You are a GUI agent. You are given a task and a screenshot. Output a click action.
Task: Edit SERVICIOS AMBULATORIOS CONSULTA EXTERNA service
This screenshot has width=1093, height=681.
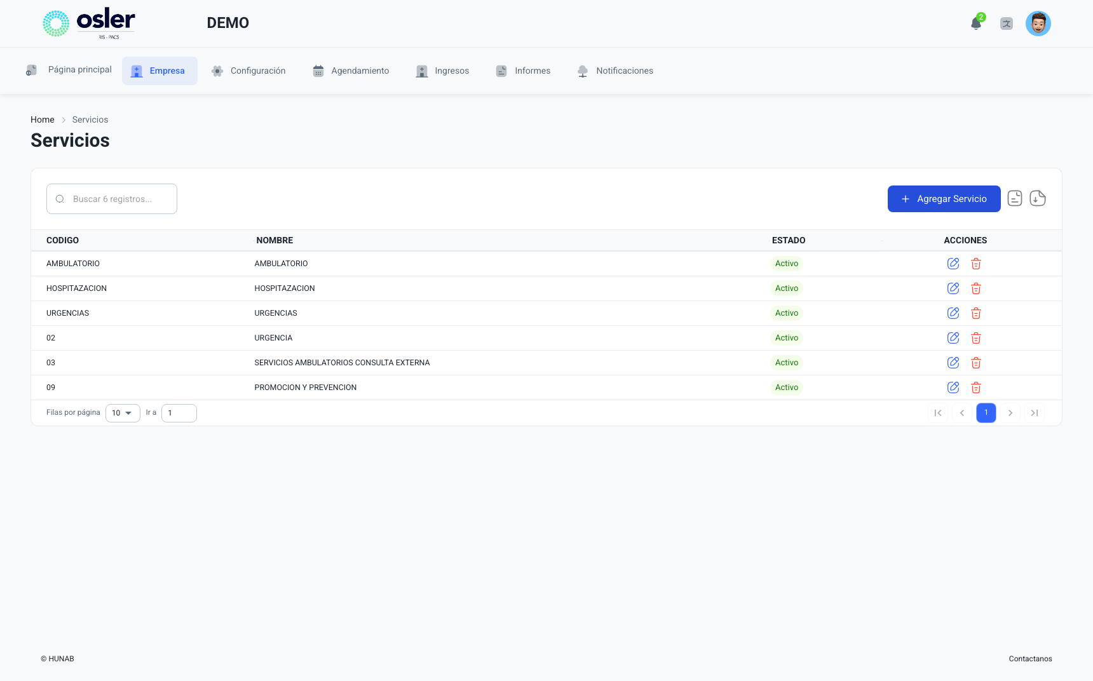953,363
